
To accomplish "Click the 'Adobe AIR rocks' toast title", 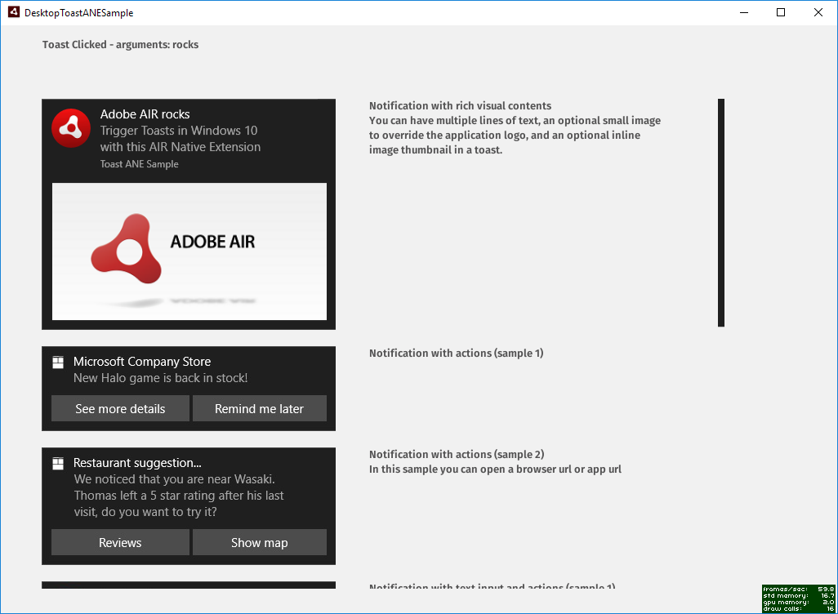I will [145, 113].
